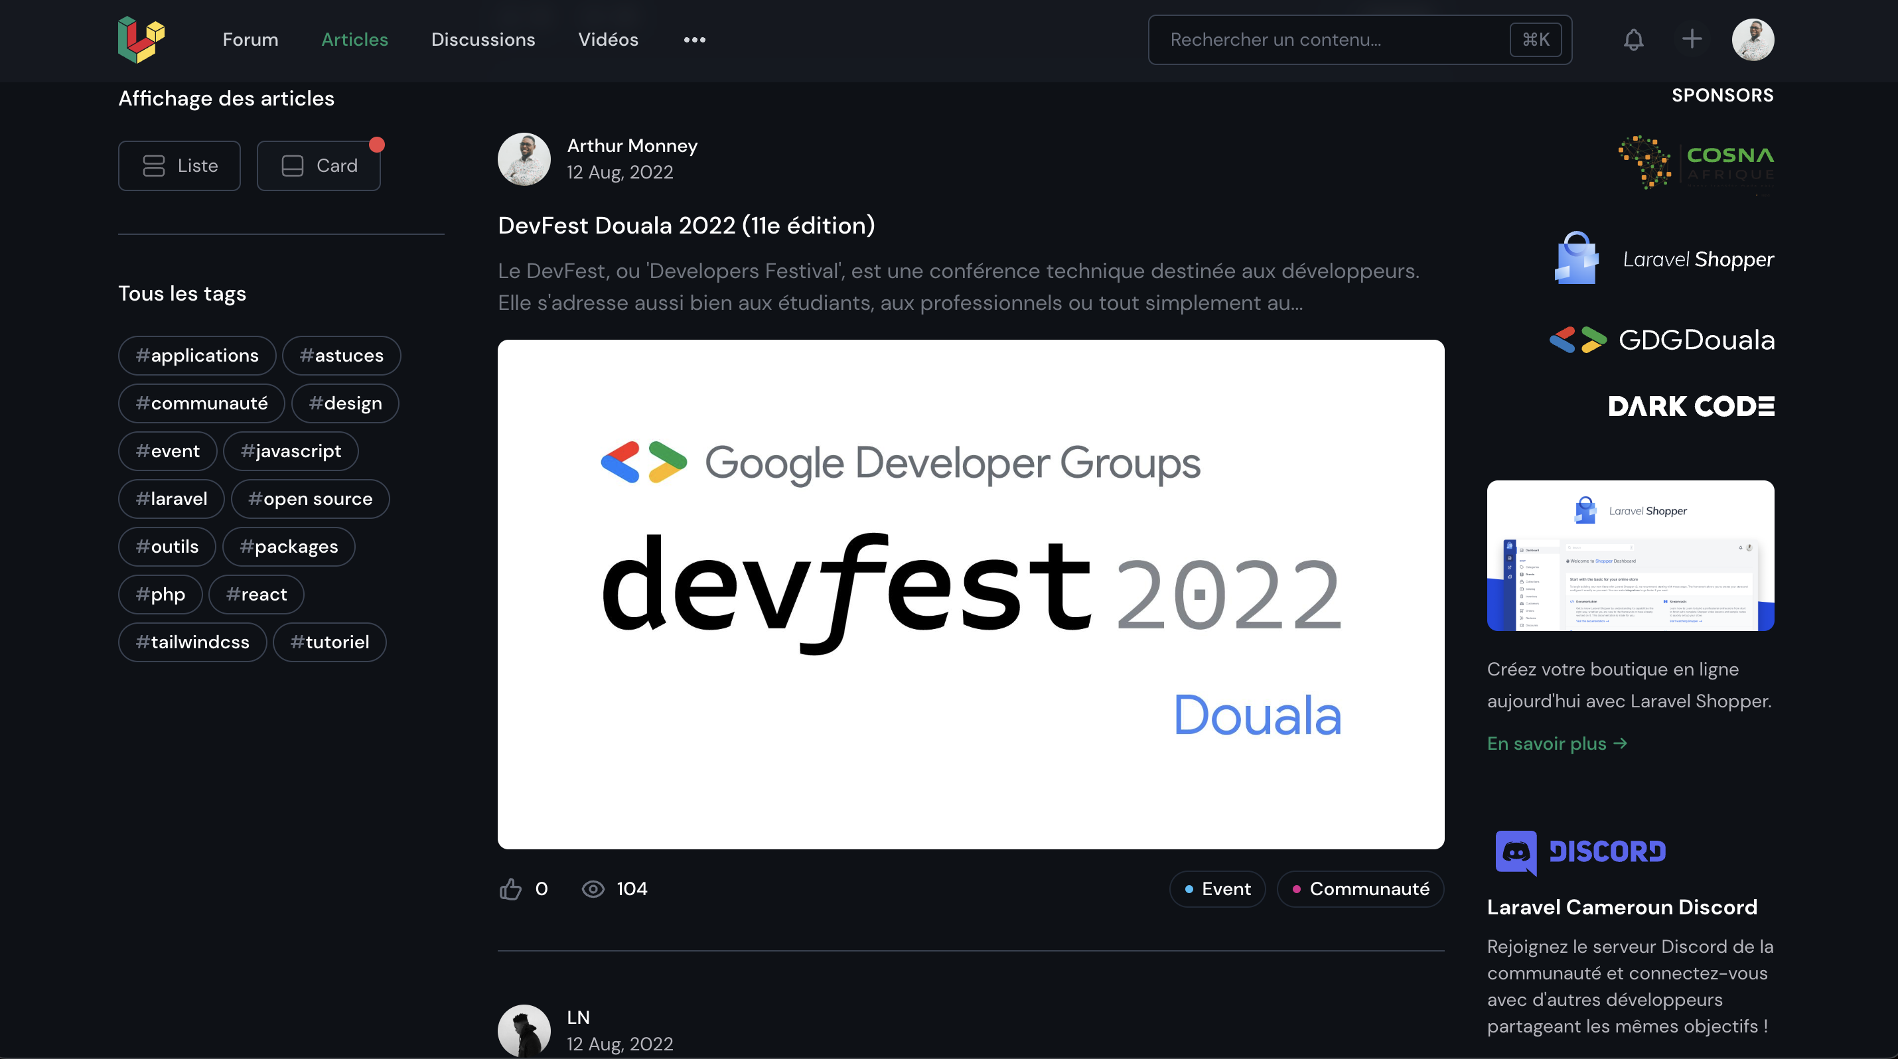Open the GDG Douala sponsor logo
The image size is (1898, 1059).
(1662, 340)
